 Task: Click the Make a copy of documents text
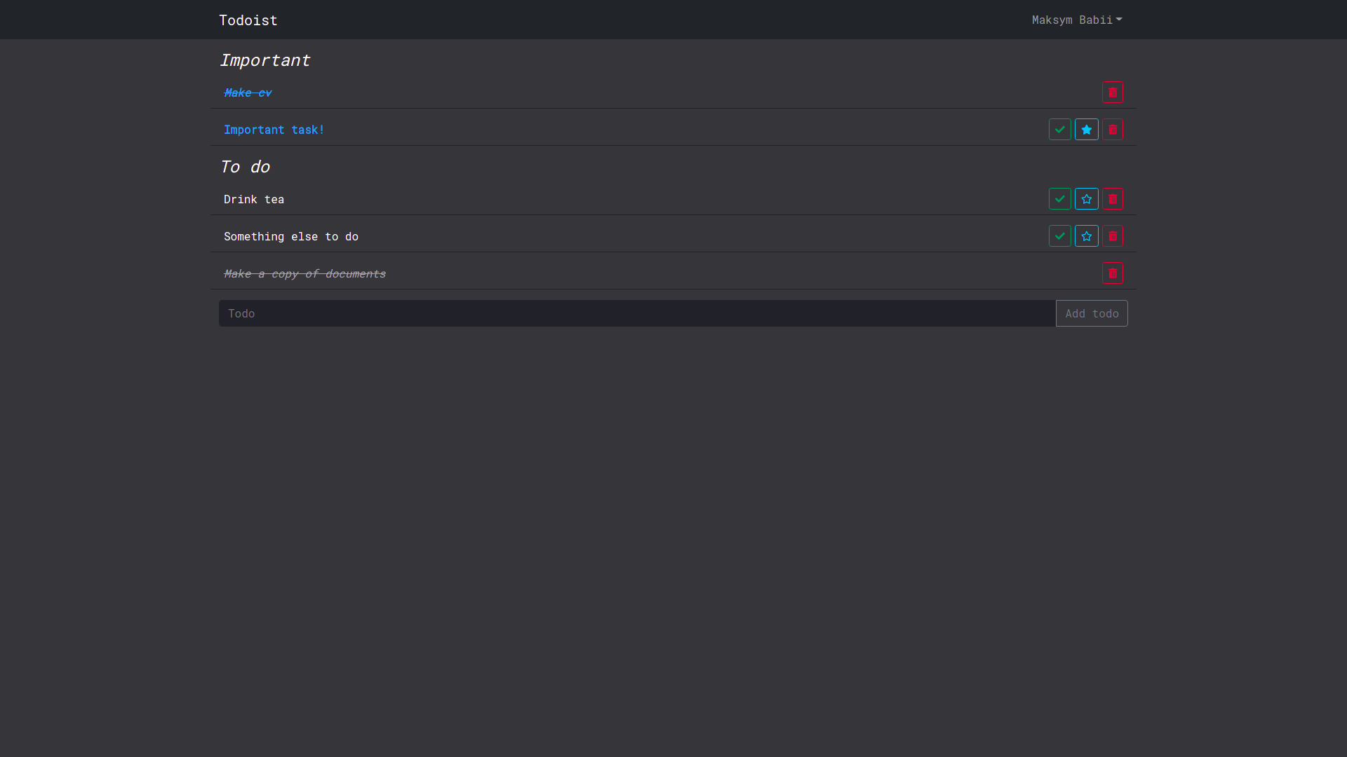[304, 273]
